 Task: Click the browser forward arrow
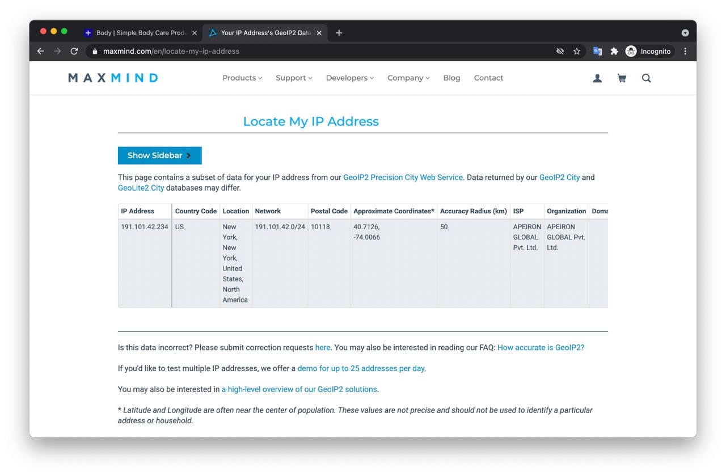tap(57, 51)
